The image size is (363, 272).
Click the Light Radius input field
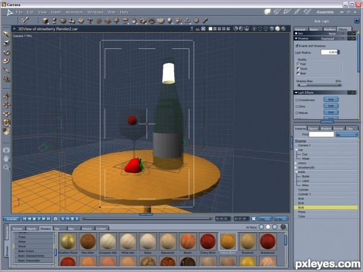329,52
